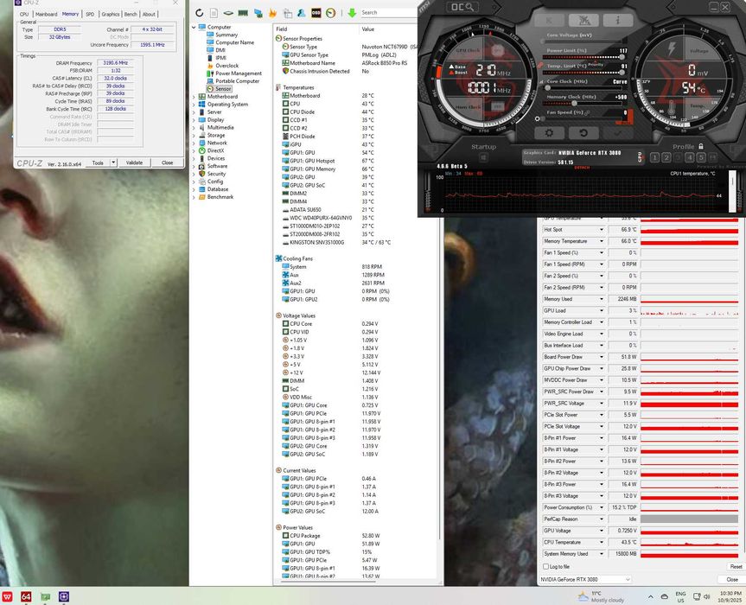The width and height of the screenshot is (746, 605).
Task: Click the green GPU-Z taskbar icon
Action: (45, 596)
